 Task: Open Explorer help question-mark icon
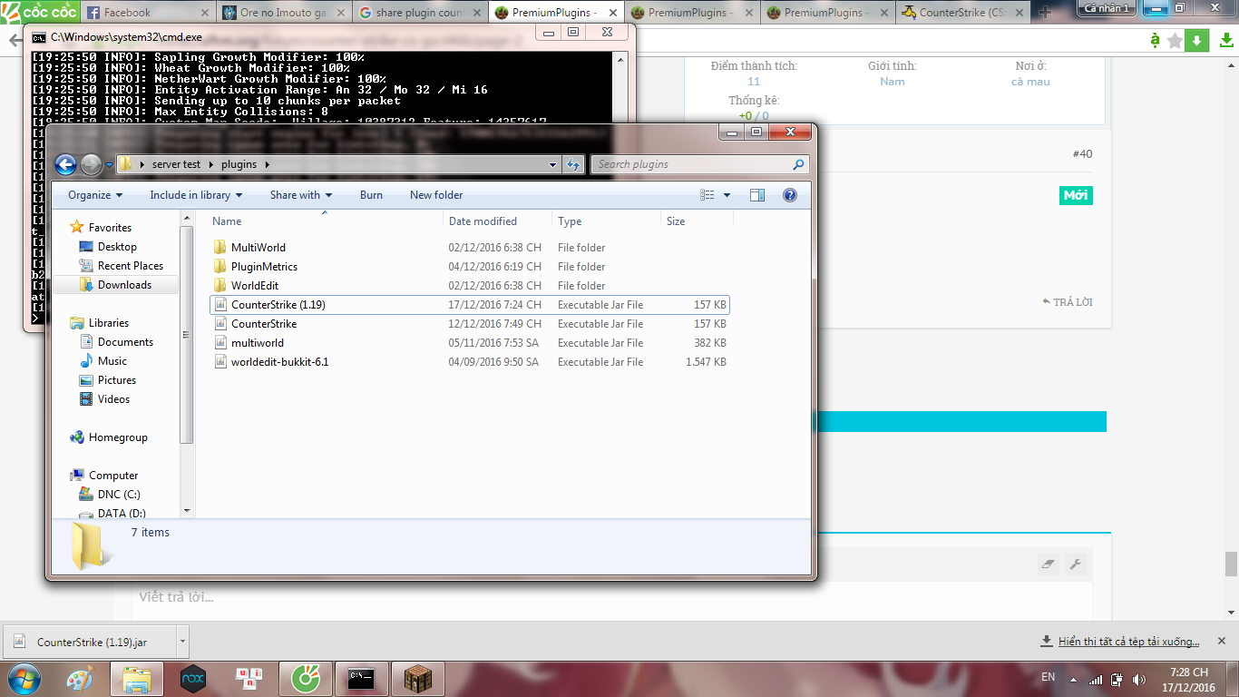pos(789,195)
